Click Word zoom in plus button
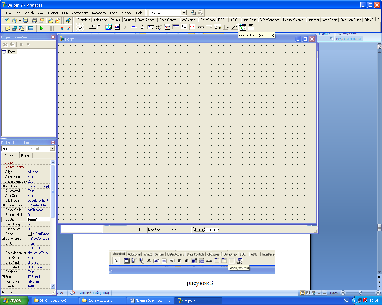The image size is (382, 305). 378,293
